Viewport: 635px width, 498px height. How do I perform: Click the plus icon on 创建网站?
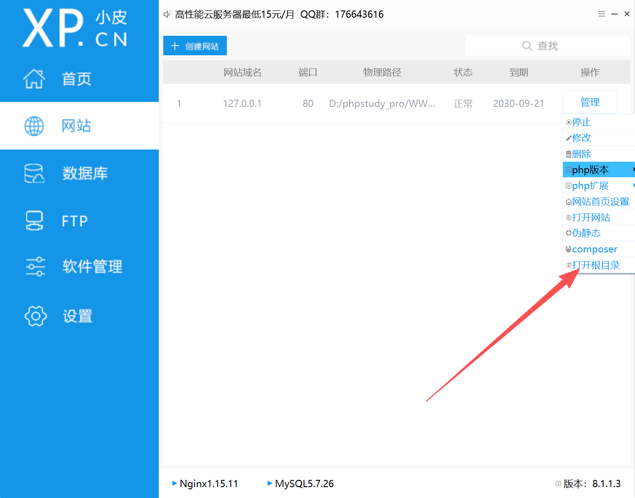point(175,46)
